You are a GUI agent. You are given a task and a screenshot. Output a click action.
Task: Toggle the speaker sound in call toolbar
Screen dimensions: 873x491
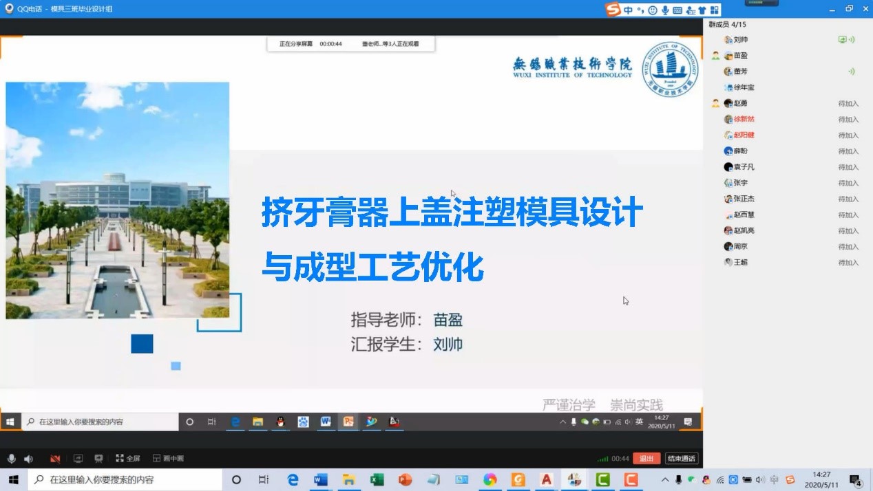click(28, 459)
